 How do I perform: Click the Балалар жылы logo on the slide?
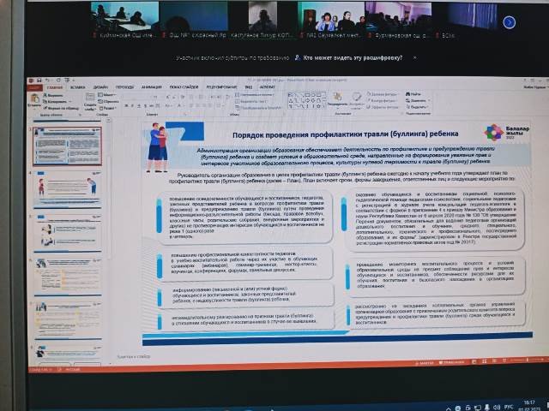point(506,132)
